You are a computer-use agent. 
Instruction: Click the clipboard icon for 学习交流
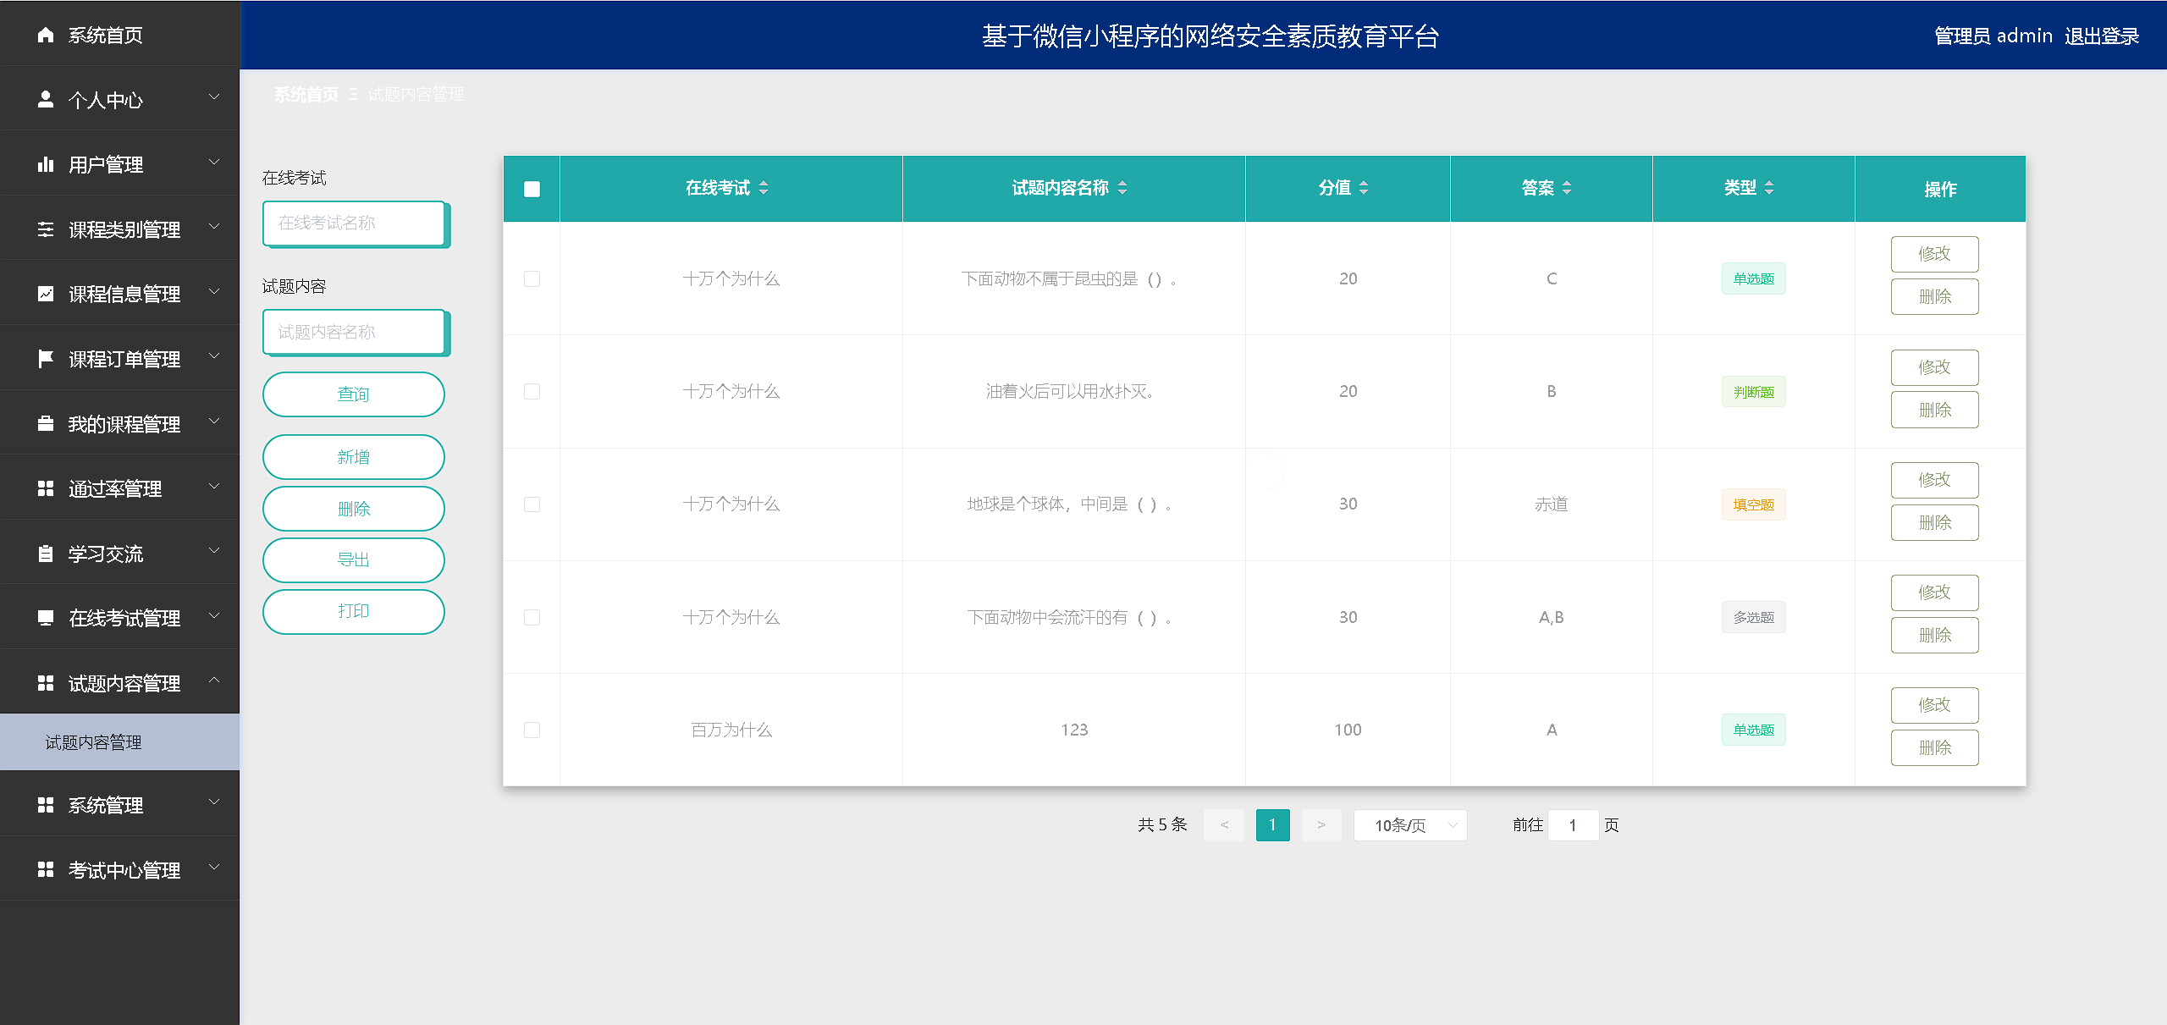pos(46,554)
